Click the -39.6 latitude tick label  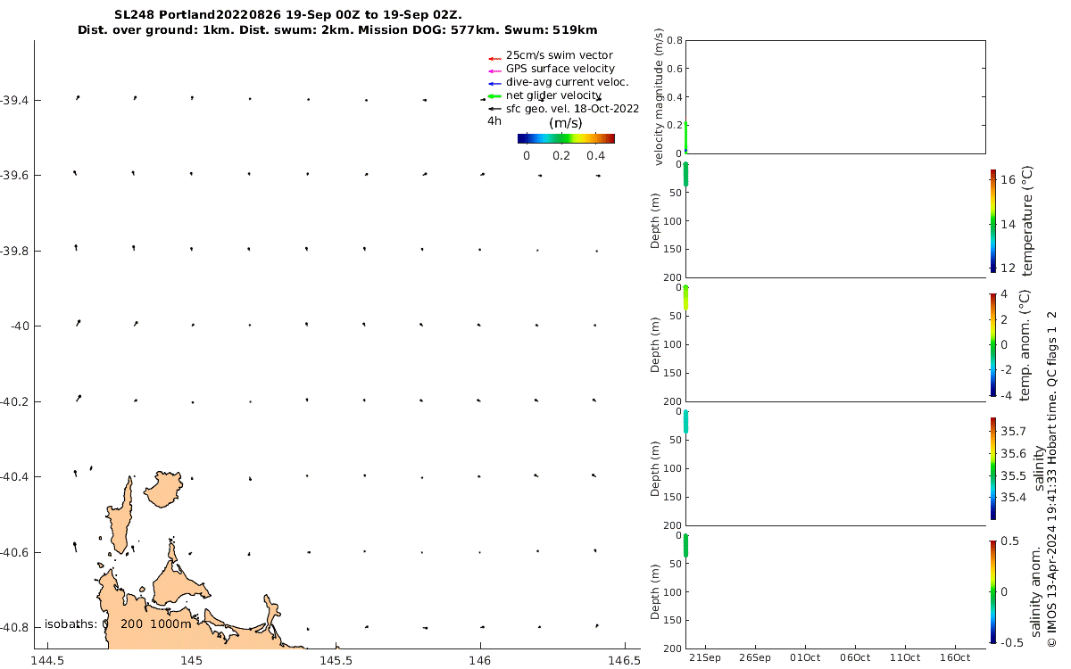(x=14, y=175)
